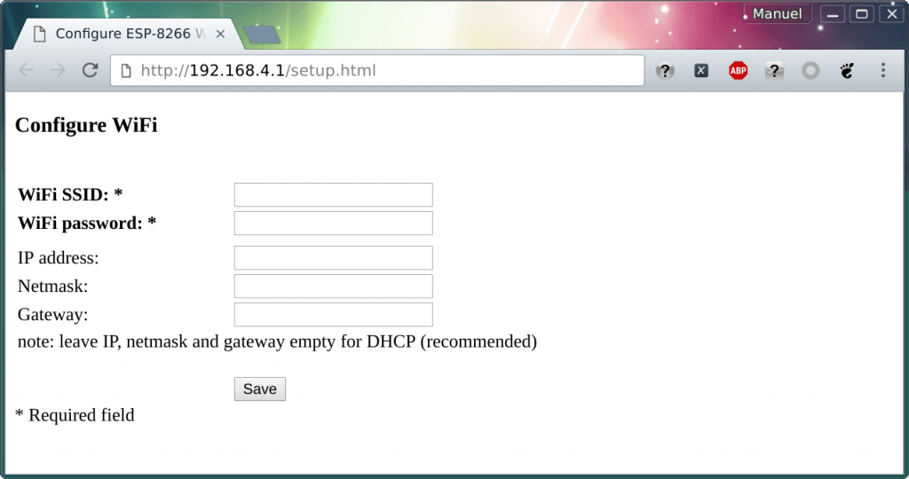
Task: Focus the WiFi SSID field
Action: tap(333, 194)
